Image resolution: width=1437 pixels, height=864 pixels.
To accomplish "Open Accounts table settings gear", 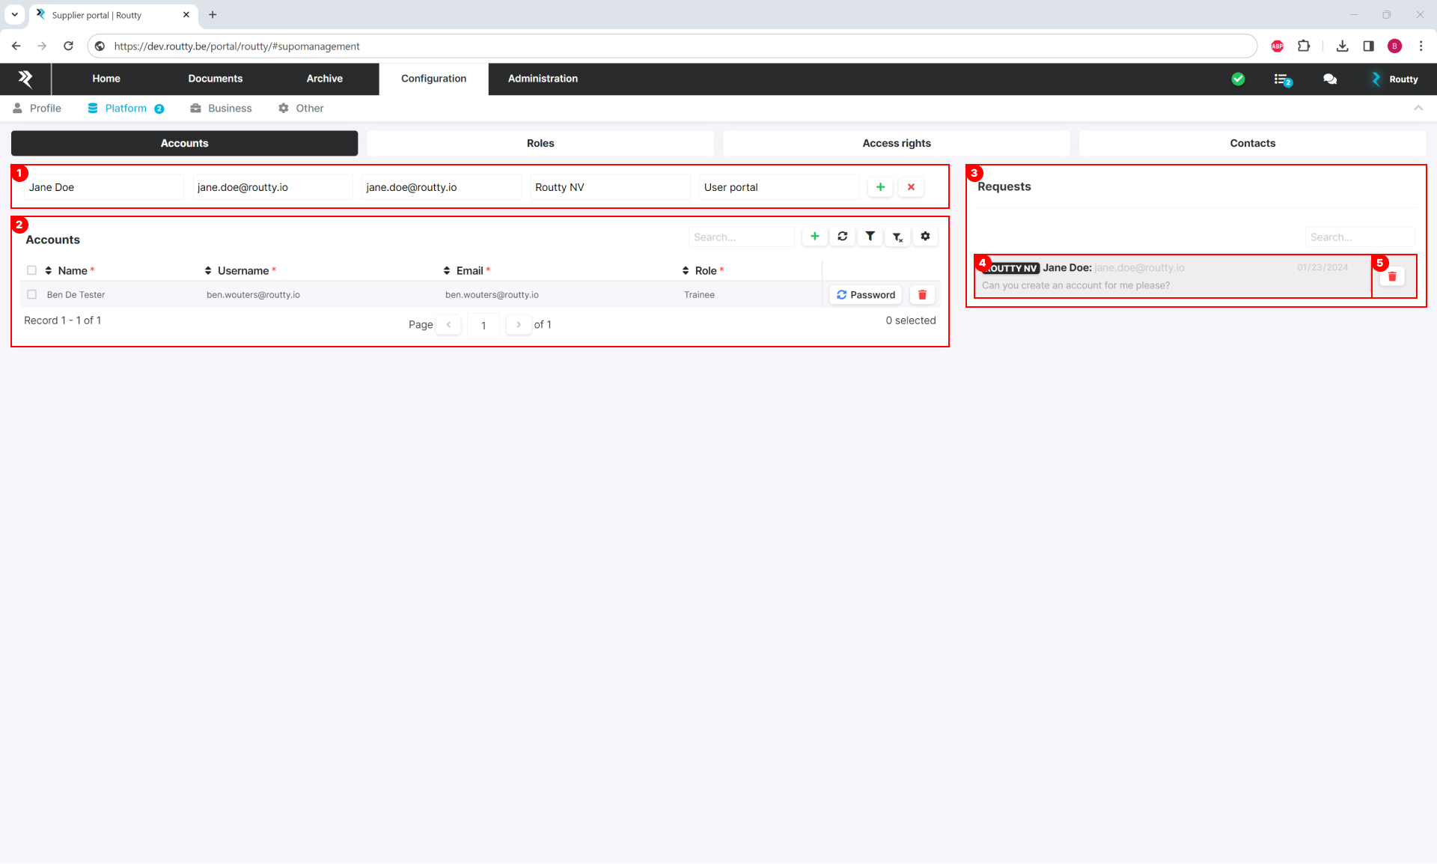I will pyautogui.click(x=925, y=237).
